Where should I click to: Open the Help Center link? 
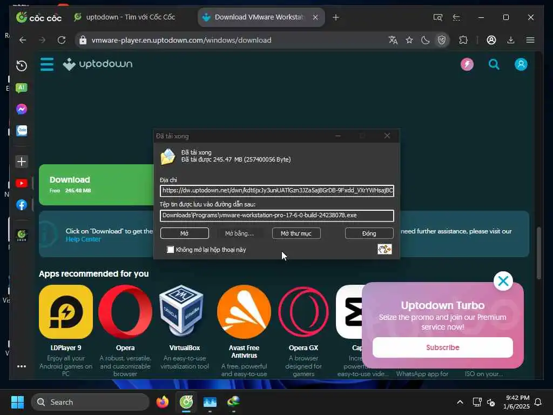[x=83, y=239]
